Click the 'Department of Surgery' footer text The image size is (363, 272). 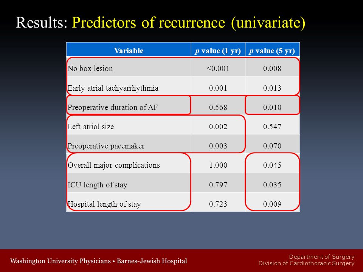coord(322,257)
